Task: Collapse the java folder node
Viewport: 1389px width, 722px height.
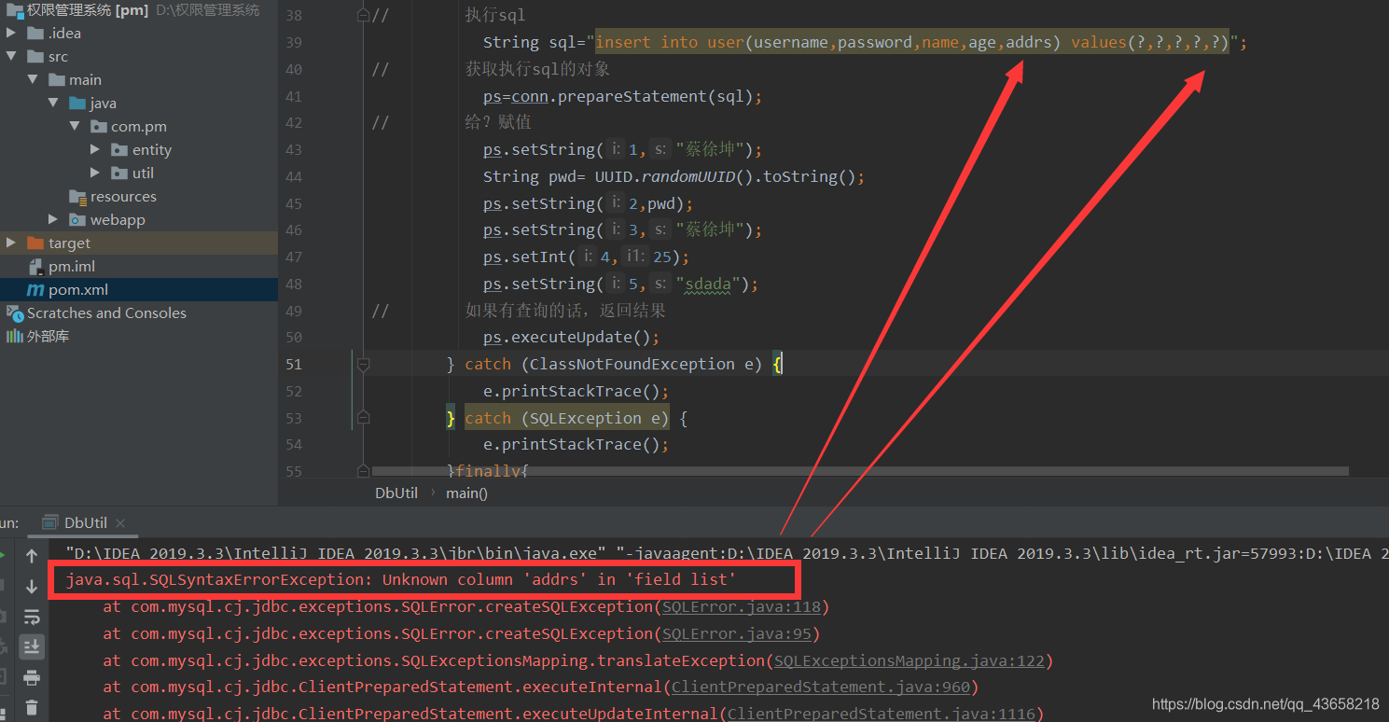Action: coord(53,104)
